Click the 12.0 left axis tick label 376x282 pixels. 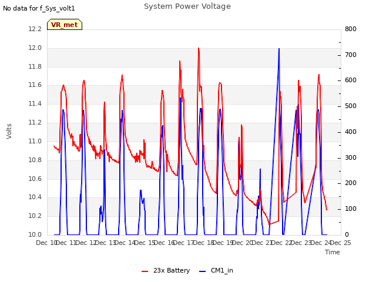[x=35, y=48]
